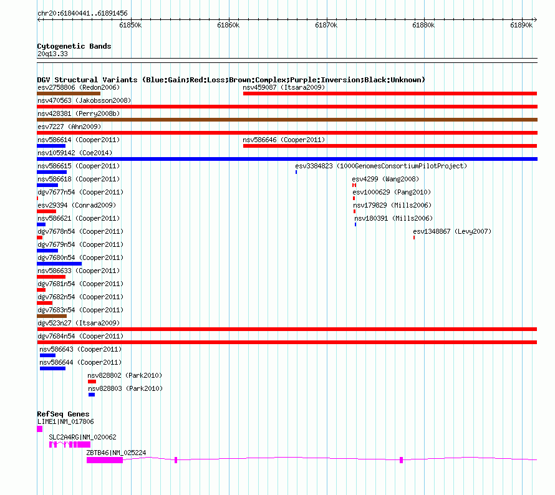555x495 pixels.
Task: Select dgv7682n54 (Cooper2011) label
Action: click(80, 297)
